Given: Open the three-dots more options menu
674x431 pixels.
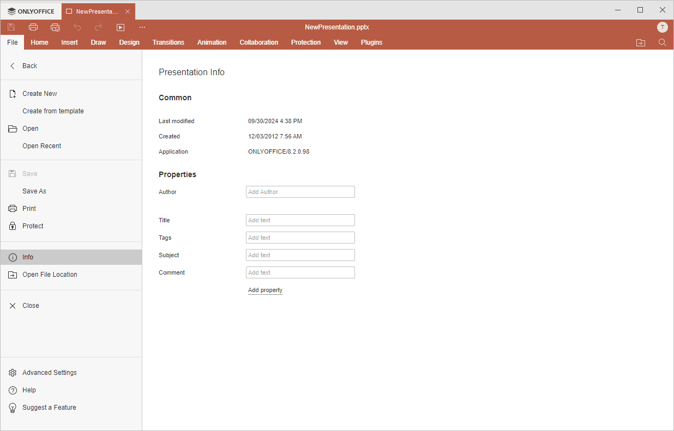Looking at the screenshot, I should pyautogui.click(x=142, y=27).
